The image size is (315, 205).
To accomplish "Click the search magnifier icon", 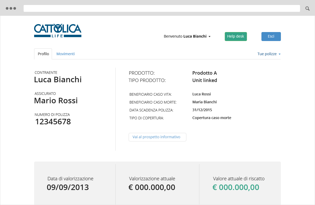I will (307, 8).
